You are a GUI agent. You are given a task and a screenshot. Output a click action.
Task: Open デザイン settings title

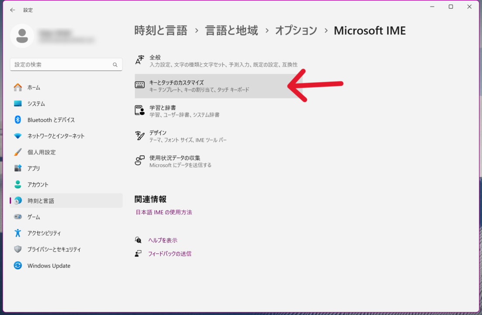click(158, 133)
